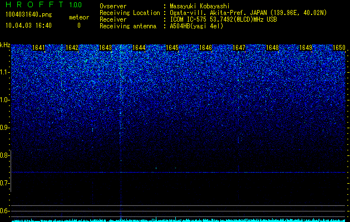Click the meteor count value 0

(x=79, y=26)
